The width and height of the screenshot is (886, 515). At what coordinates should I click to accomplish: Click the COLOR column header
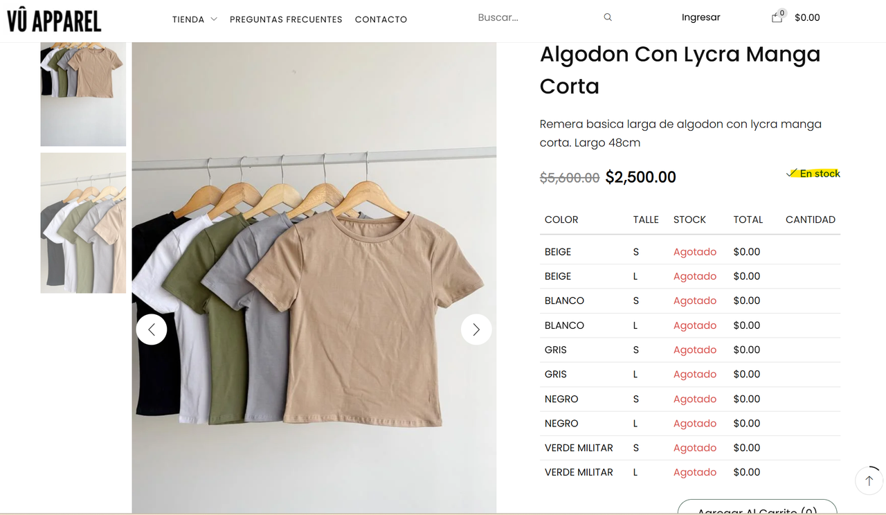point(561,219)
